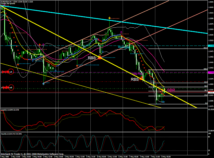
Task: Select the orange down arrow on the cyan dashed line
Action: (x=40, y=44)
